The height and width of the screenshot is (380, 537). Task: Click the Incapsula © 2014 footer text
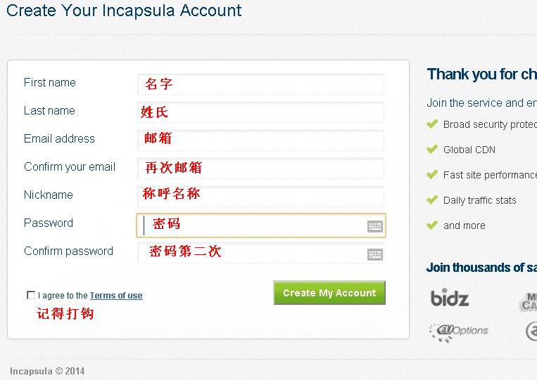(x=47, y=371)
